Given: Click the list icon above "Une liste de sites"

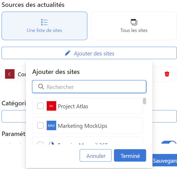Looking at the screenshot, I should [x=44, y=22].
